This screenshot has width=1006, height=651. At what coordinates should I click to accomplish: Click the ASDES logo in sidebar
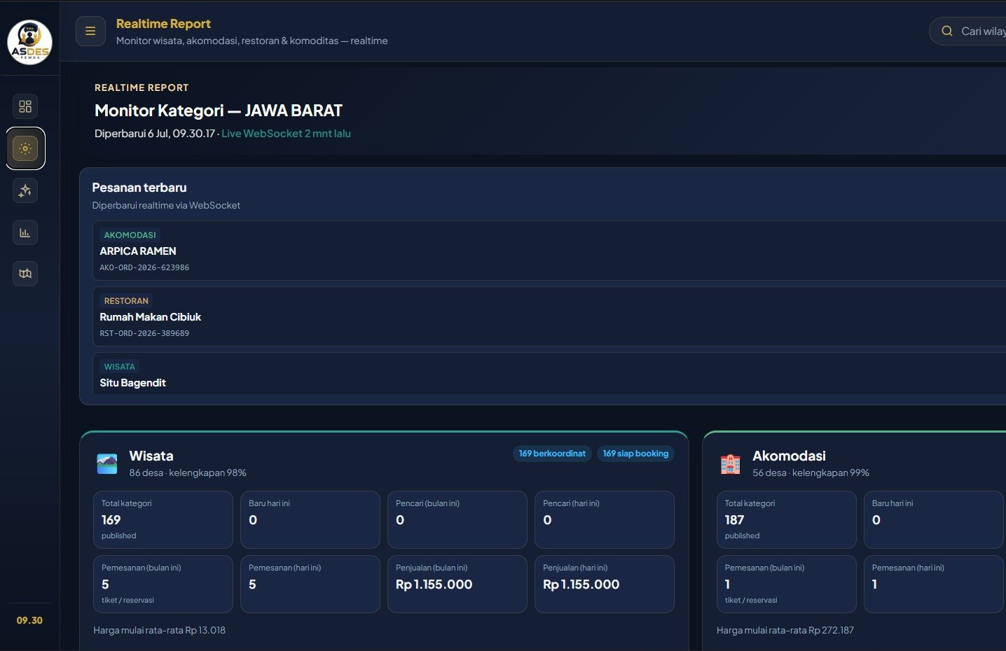(x=29, y=42)
